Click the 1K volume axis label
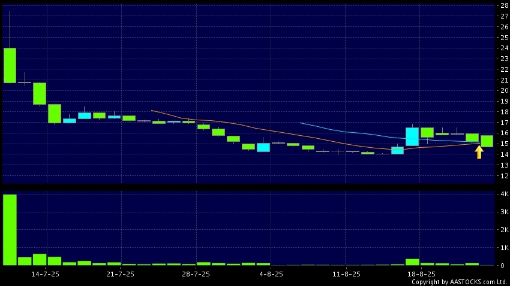The height and width of the screenshot is (286, 510). click(x=505, y=248)
